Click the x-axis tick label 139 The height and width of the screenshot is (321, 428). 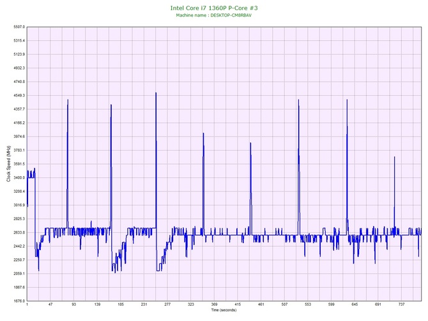tap(97, 304)
